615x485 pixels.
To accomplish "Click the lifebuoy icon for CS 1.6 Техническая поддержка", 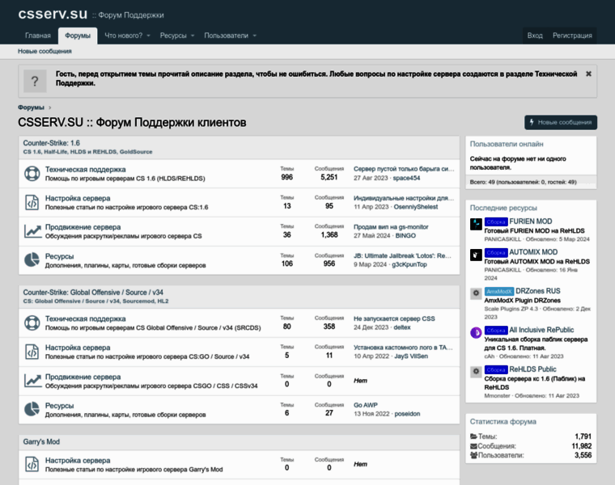I will tap(32, 174).
